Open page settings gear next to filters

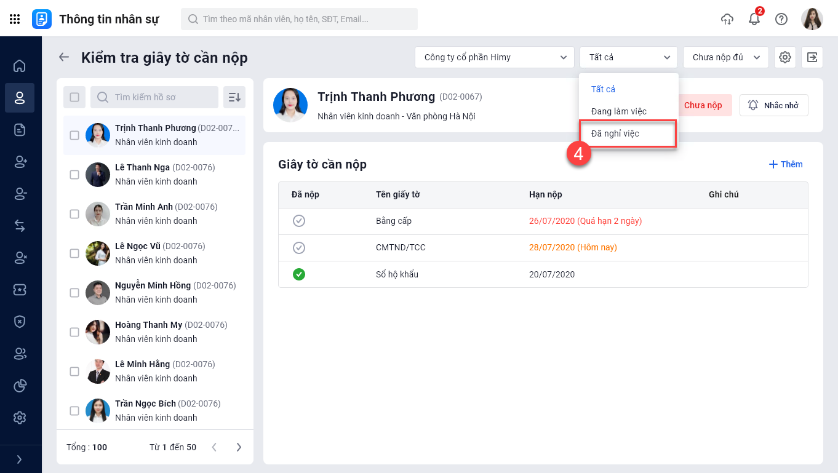pyautogui.click(x=785, y=57)
